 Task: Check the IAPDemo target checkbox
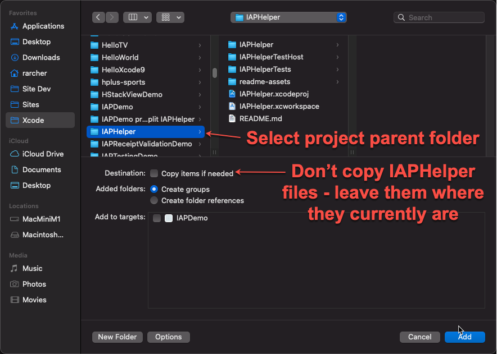coord(157,218)
